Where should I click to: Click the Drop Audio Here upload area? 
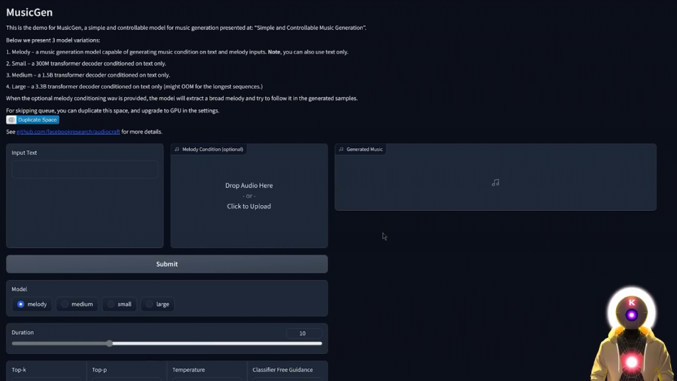pyautogui.click(x=249, y=196)
